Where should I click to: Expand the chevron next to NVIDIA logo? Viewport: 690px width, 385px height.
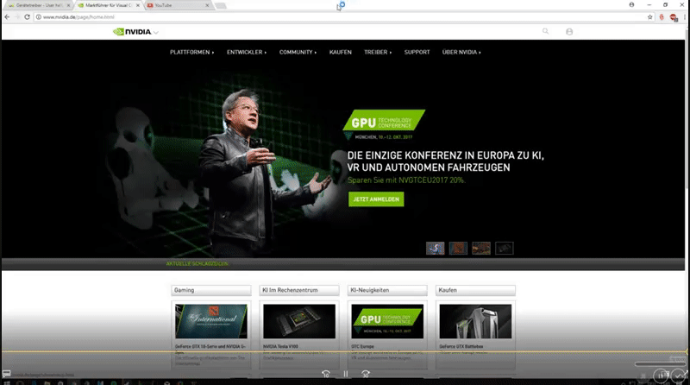pos(156,32)
